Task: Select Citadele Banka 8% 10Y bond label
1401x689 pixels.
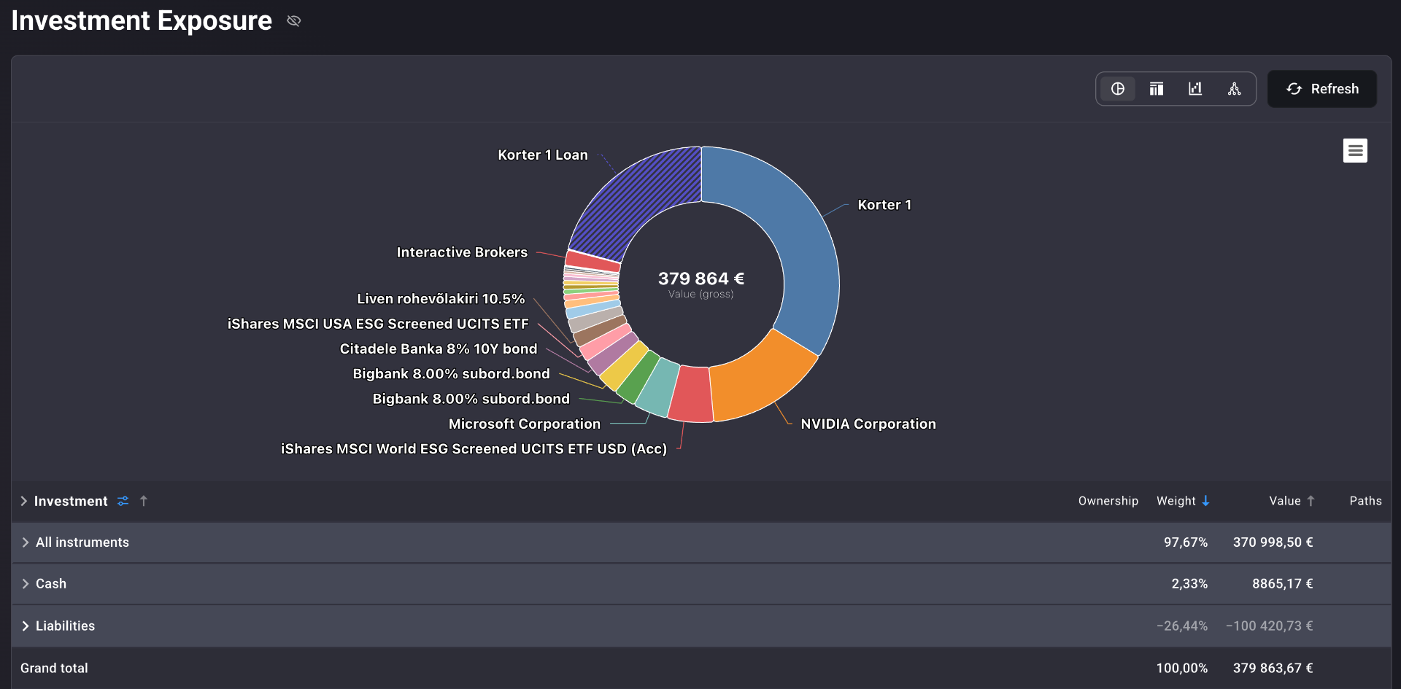Action: 439,349
